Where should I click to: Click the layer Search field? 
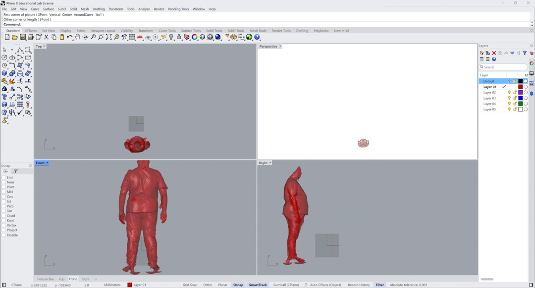point(503,67)
